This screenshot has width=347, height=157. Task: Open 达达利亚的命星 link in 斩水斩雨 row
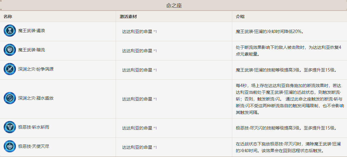[137, 128]
